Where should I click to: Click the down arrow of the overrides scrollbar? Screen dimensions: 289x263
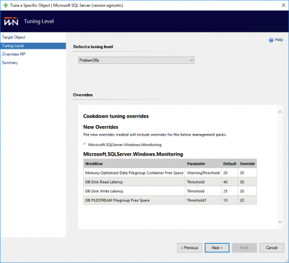point(280,222)
